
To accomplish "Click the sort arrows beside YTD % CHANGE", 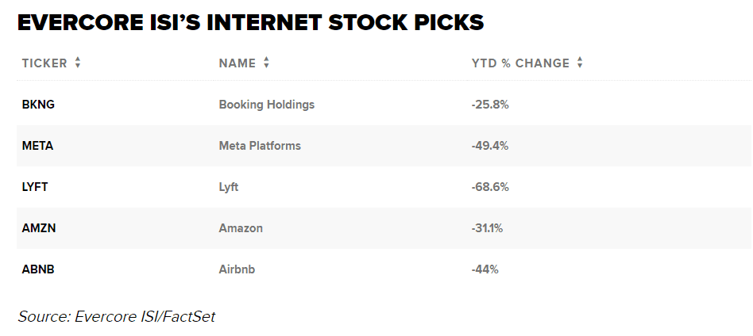I will 580,63.
